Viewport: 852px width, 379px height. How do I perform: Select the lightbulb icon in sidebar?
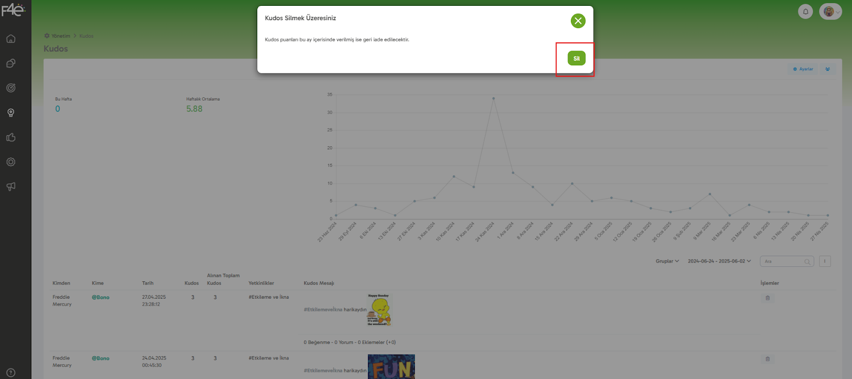(x=11, y=113)
